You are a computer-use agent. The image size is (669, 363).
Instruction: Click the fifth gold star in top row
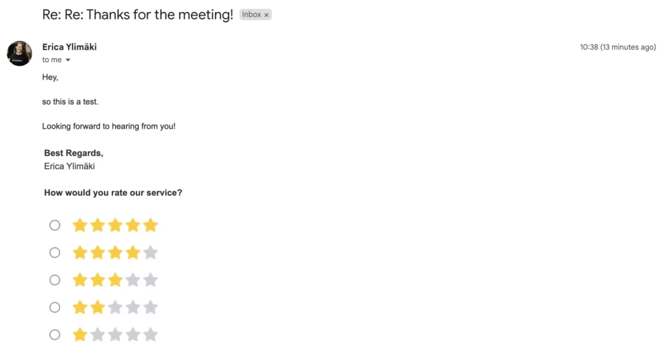(151, 225)
